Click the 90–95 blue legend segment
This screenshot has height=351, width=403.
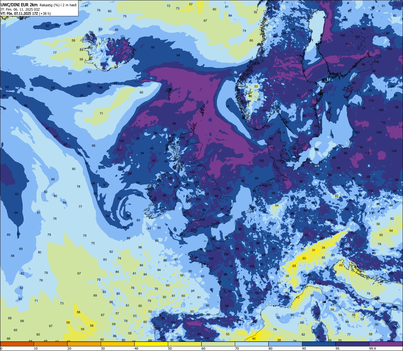click(319, 344)
